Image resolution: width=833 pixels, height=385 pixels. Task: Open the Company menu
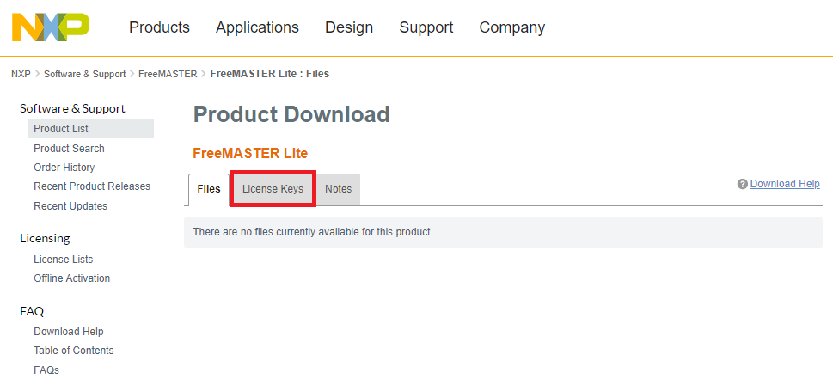[512, 27]
